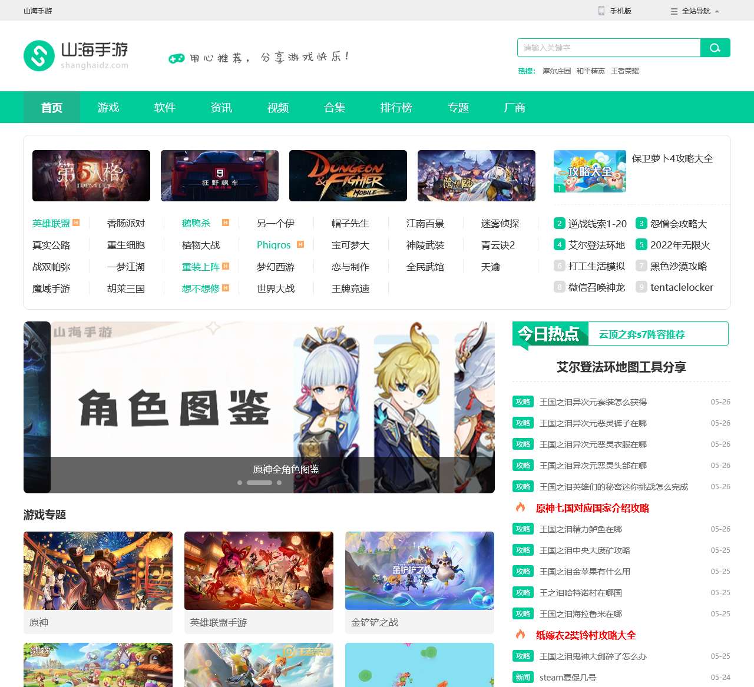This screenshot has height=687, width=754.
Task: Select the first carousel indicator dot
Action: [x=240, y=483]
